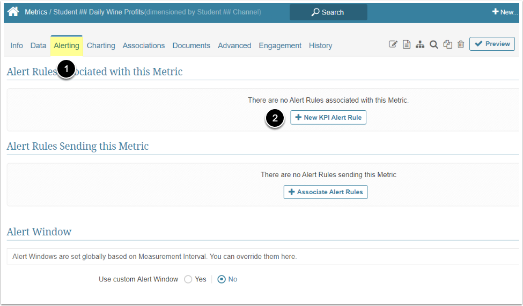This screenshot has width=523, height=306.
Task: Open the Data tab
Action: (38, 45)
